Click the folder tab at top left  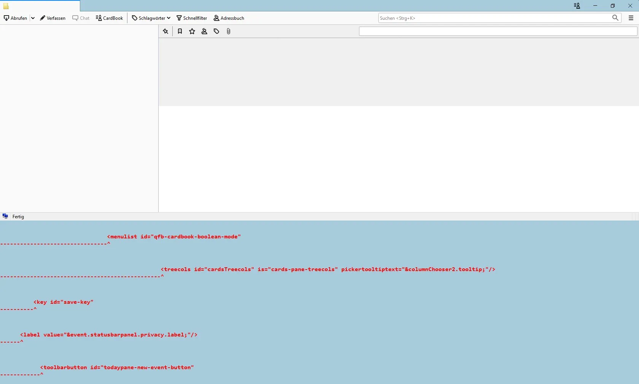40,6
